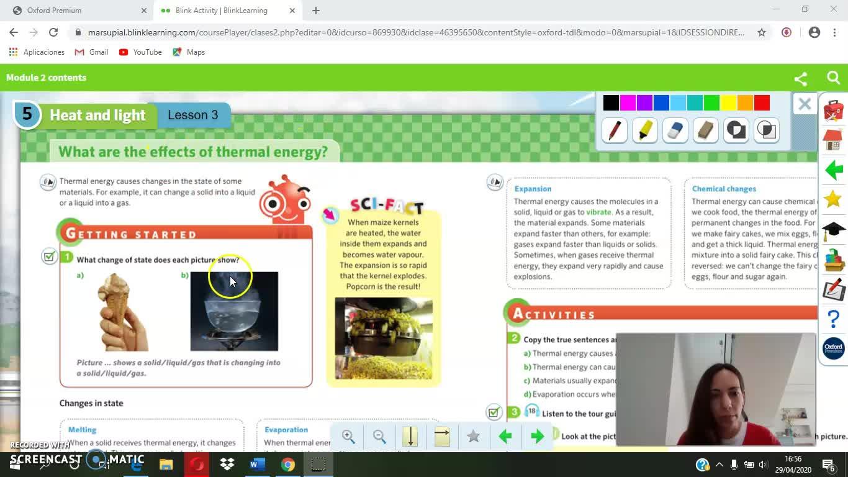Tick the checkbox next to activity 3
This screenshot has width=848, height=477.
[494, 412]
